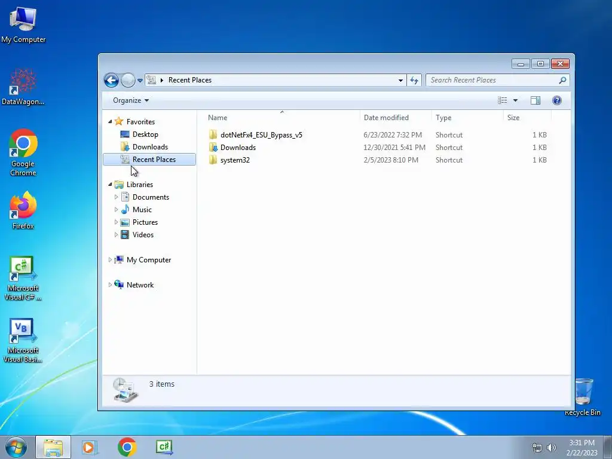Click the Back navigation arrow

pyautogui.click(x=111, y=81)
